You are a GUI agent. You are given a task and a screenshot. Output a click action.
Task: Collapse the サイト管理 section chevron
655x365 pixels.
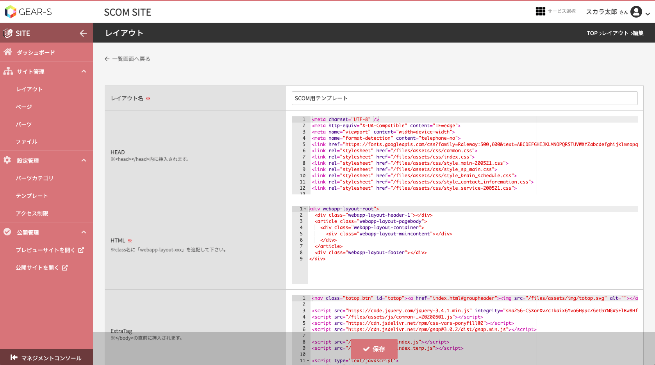(x=84, y=71)
